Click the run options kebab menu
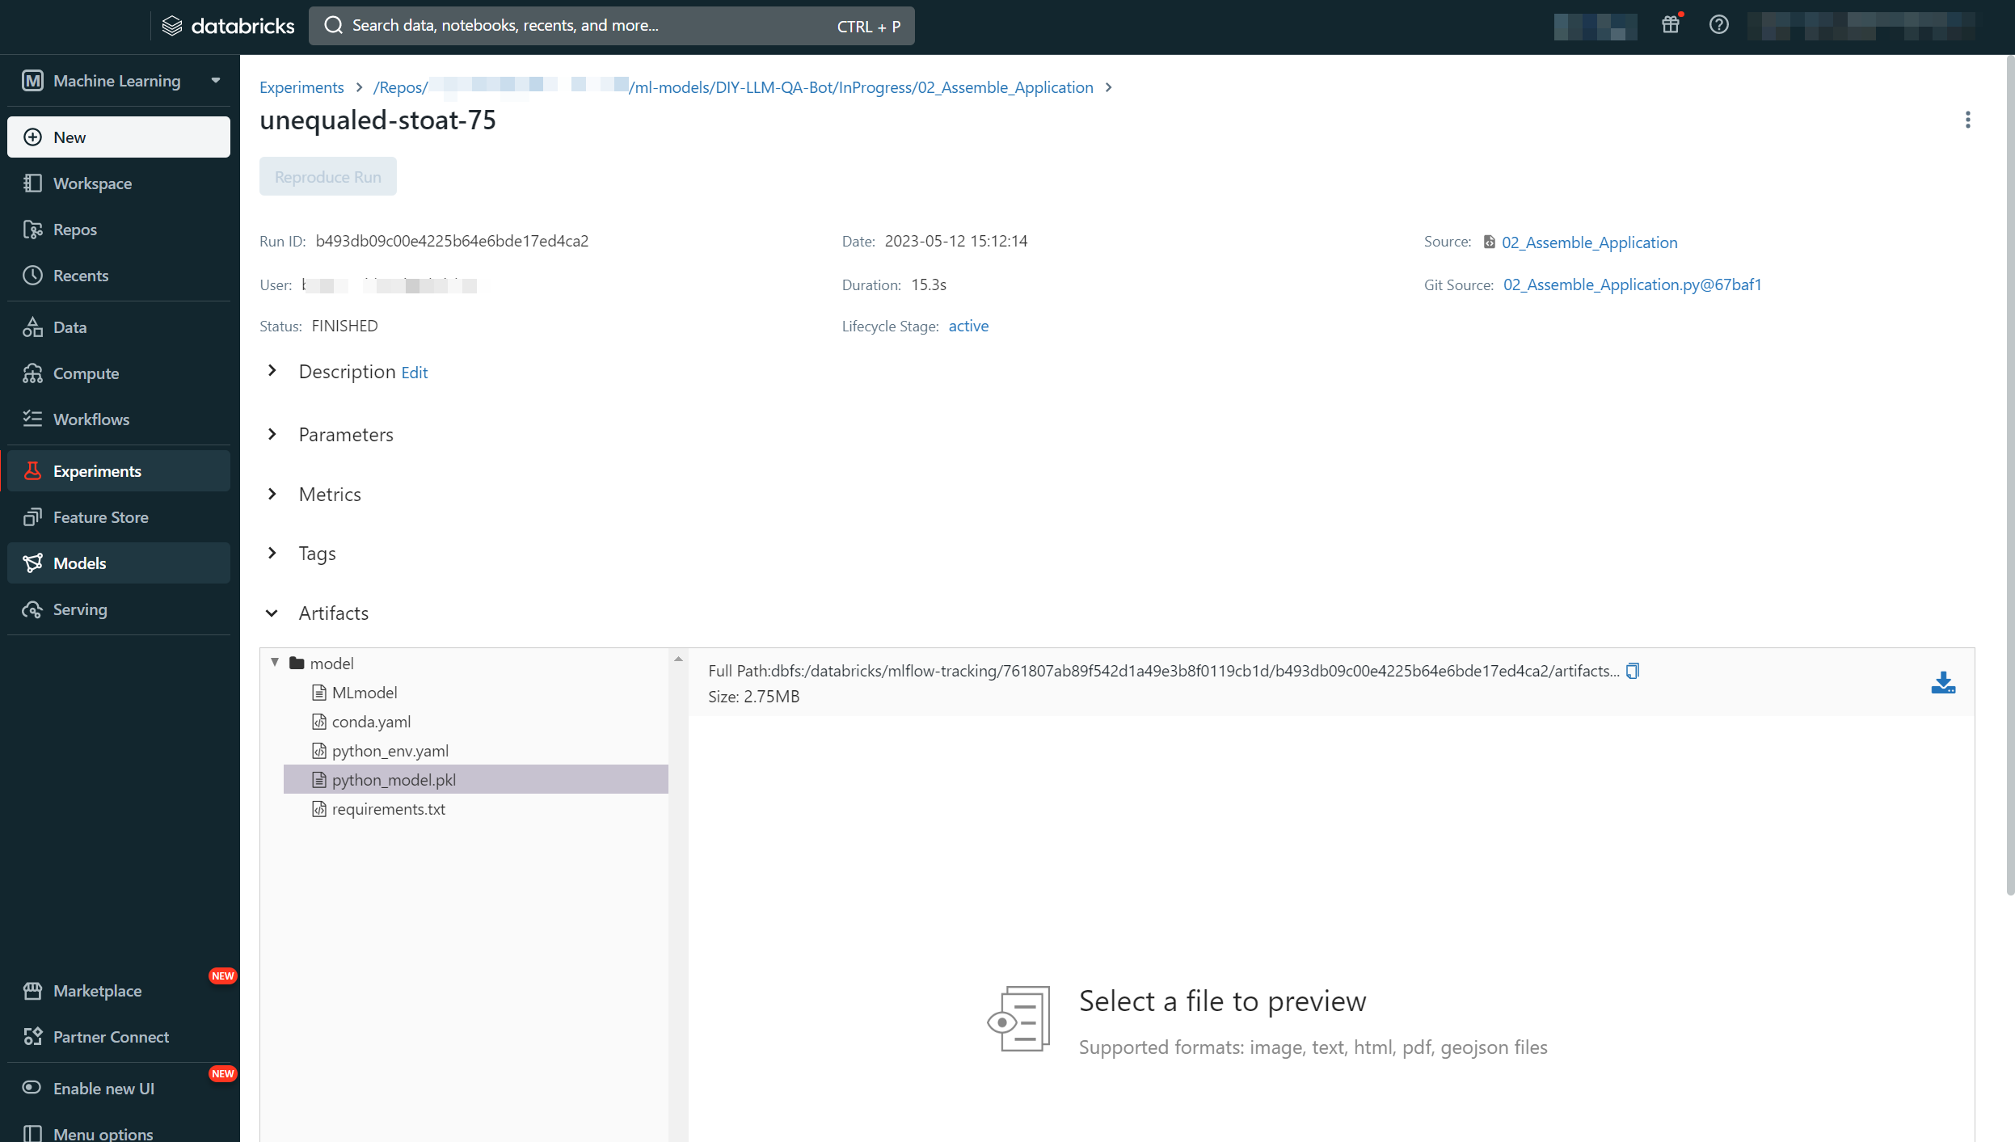The width and height of the screenshot is (2015, 1142). (x=1967, y=120)
